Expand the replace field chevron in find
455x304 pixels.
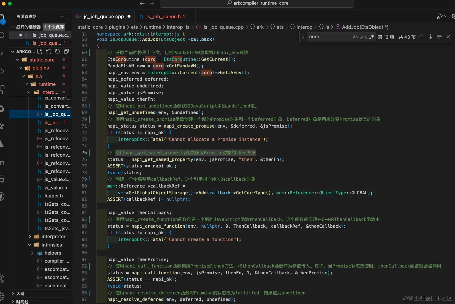point(303,37)
